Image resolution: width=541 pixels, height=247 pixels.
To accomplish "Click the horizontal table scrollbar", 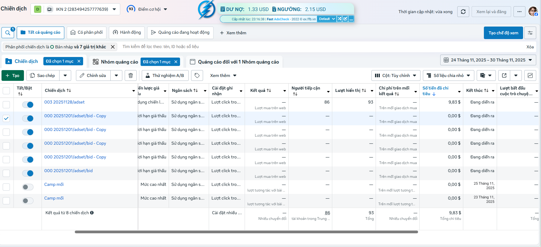I will [246, 232].
